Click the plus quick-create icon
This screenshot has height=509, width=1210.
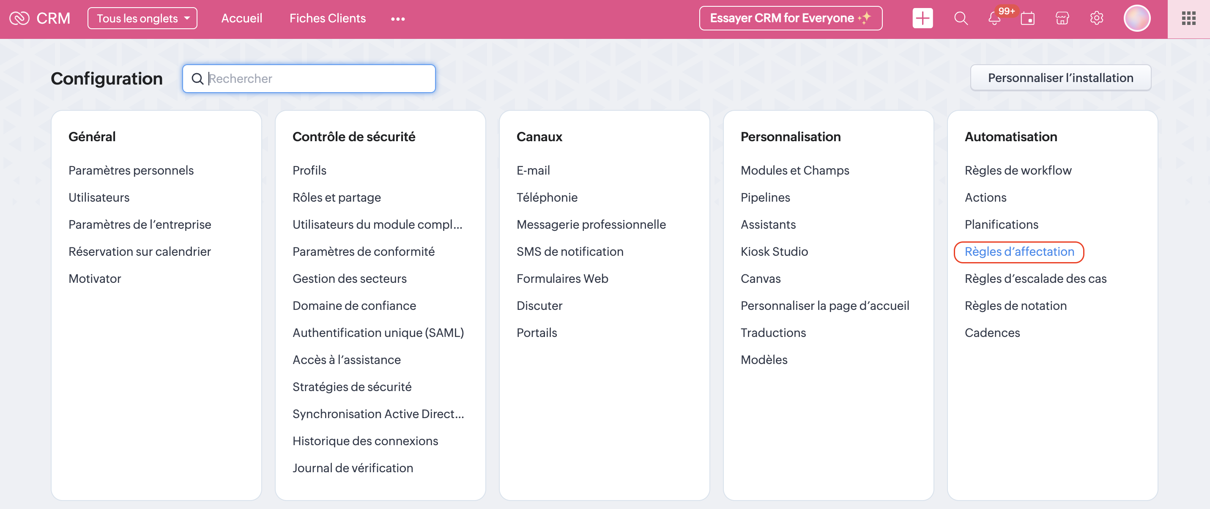(922, 18)
